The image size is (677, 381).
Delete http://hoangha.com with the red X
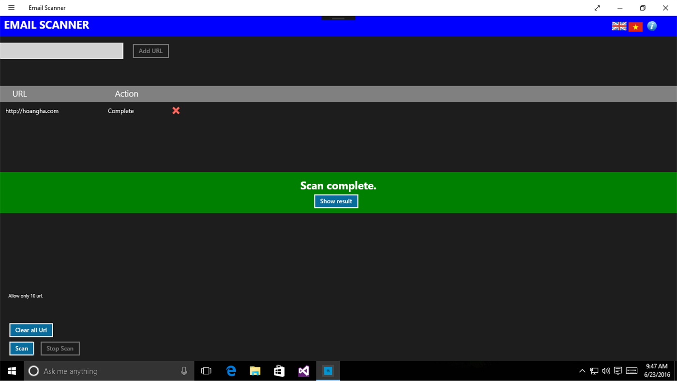pyautogui.click(x=176, y=110)
